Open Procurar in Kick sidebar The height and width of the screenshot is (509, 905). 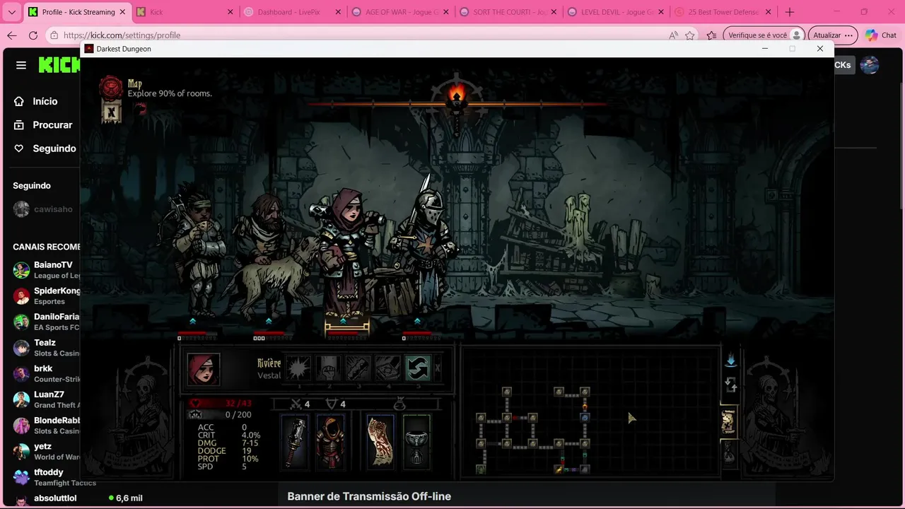[43, 125]
